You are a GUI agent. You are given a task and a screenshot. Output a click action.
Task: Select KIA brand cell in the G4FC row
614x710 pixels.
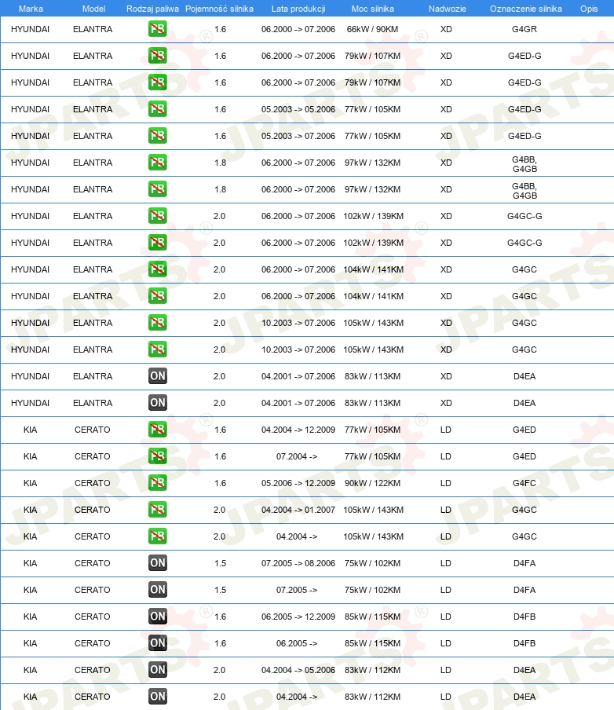[31, 483]
